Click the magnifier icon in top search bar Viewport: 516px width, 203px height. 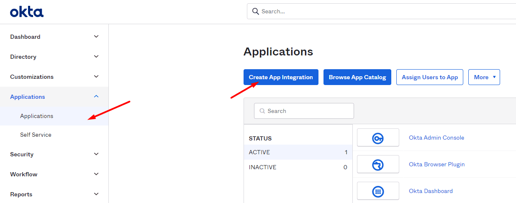pos(255,11)
